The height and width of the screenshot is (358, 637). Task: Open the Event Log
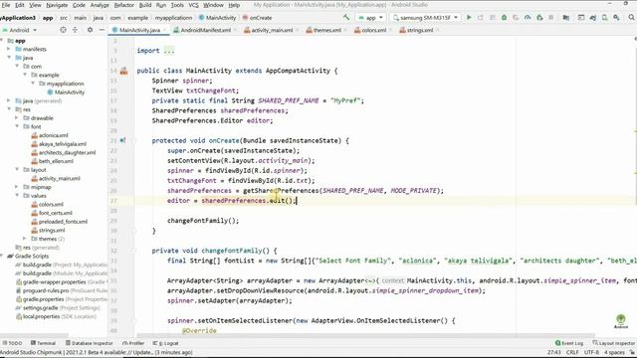pyautogui.click(x=569, y=343)
